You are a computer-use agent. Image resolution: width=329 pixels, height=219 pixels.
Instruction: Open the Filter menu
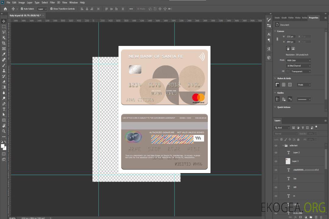52,2
